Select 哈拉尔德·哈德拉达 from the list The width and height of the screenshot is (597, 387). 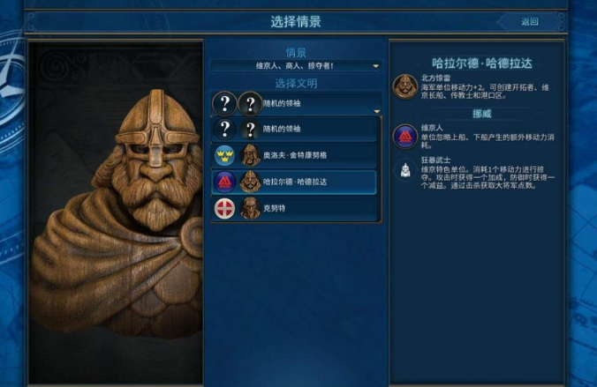point(294,182)
